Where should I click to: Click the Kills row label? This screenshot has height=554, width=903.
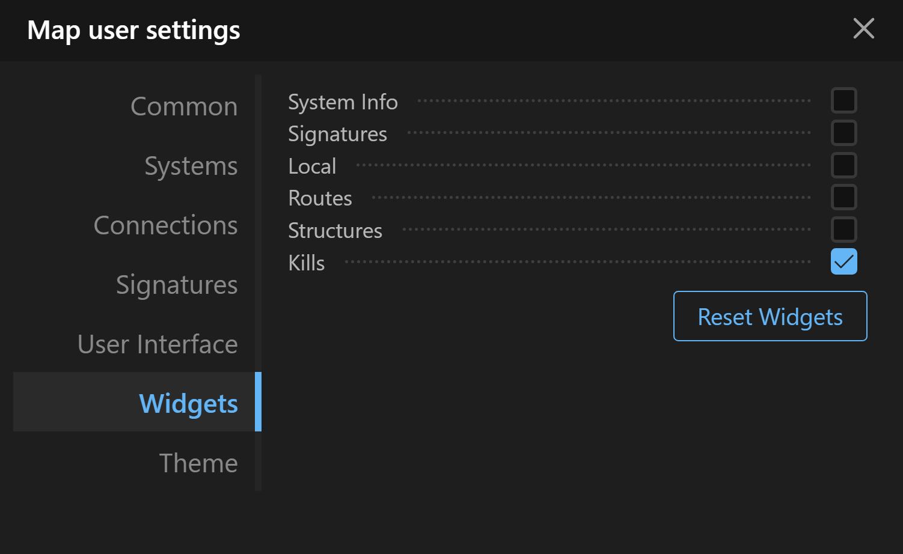306,263
